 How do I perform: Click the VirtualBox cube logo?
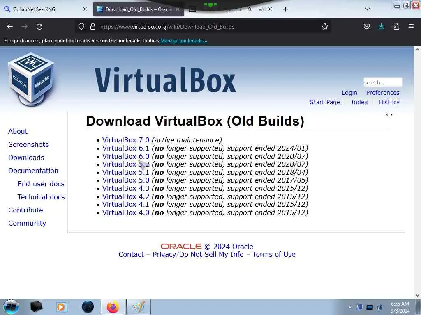(x=31, y=79)
